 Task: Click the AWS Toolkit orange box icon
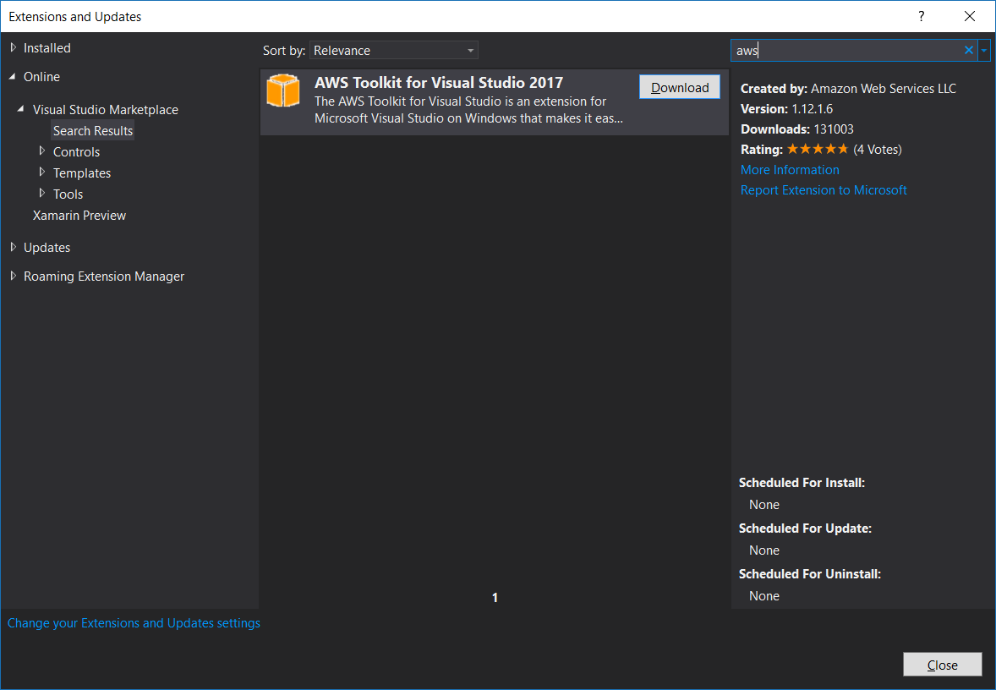click(x=283, y=91)
